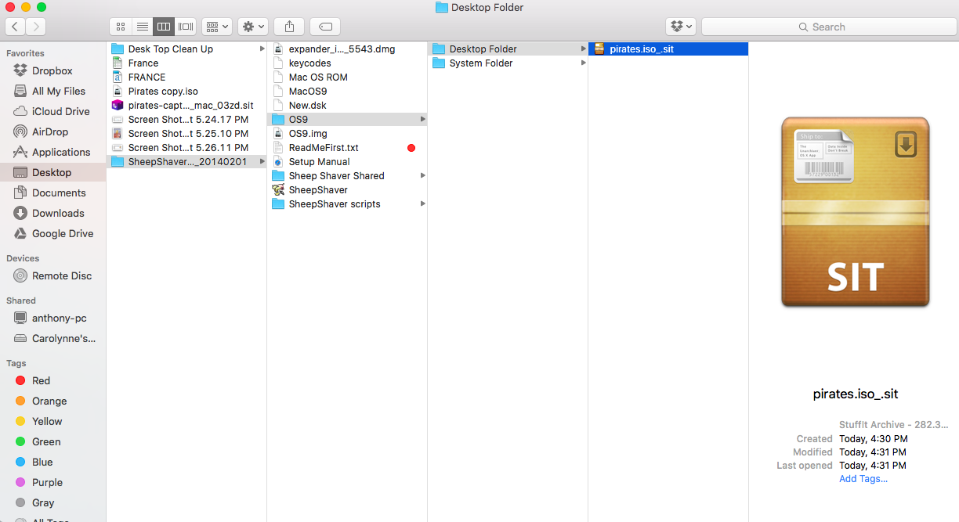
Task: Switch to cover flow view
Action: [186, 27]
